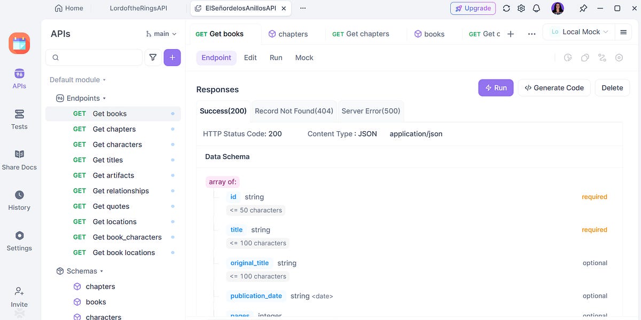This screenshot has width=641, height=320.
Task: Select the Get books endpoint in tree
Action: pyautogui.click(x=113, y=114)
